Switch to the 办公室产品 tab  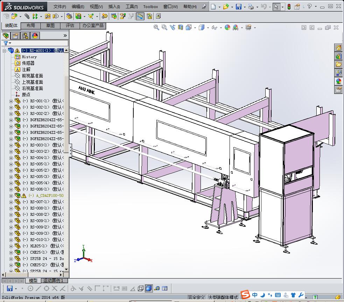point(93,26)
